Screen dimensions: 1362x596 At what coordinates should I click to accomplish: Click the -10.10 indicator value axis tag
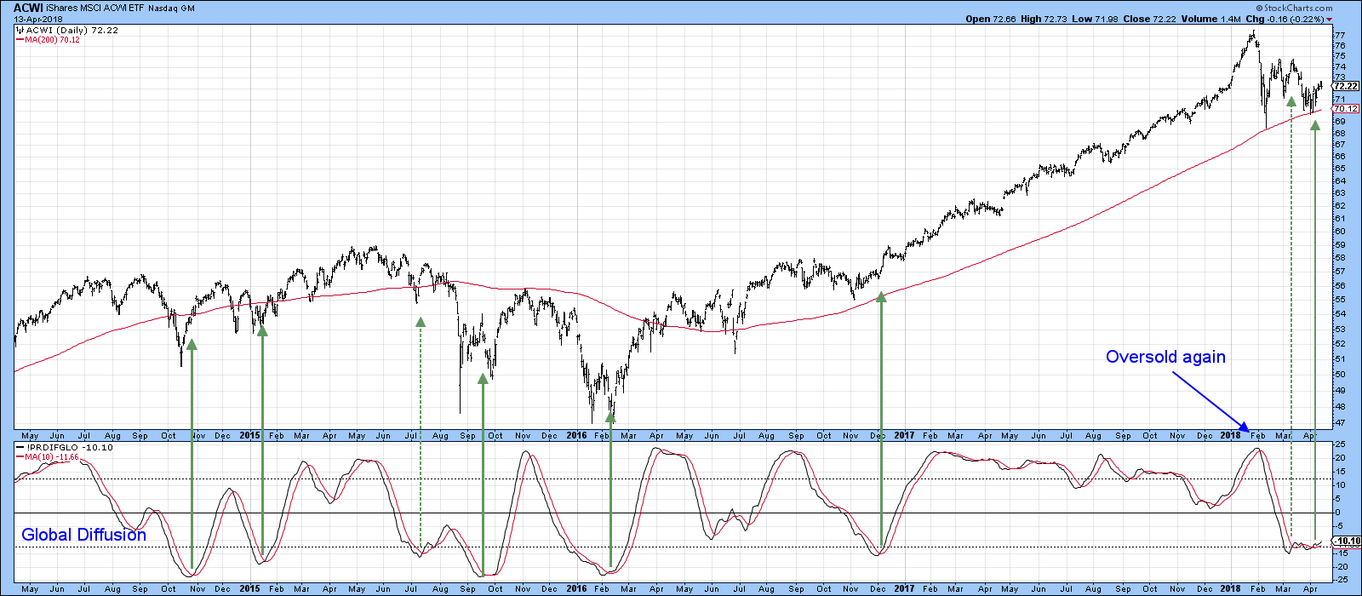point(1347,541)
